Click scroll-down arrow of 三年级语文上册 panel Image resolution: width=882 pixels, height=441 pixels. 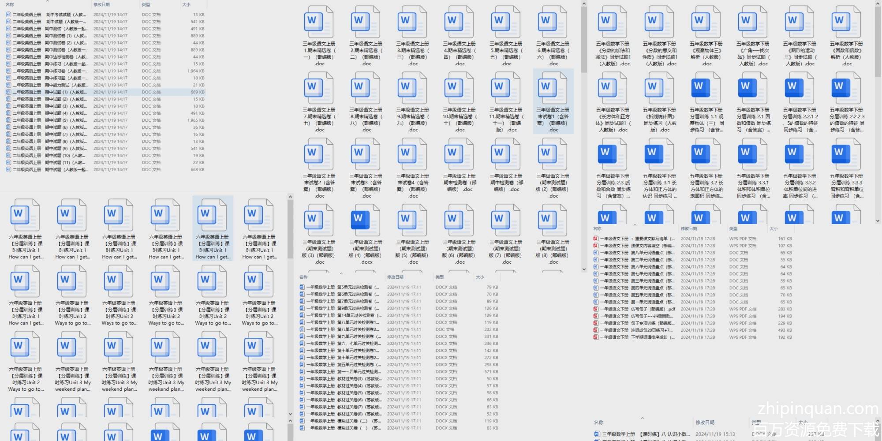click(584, 269)
